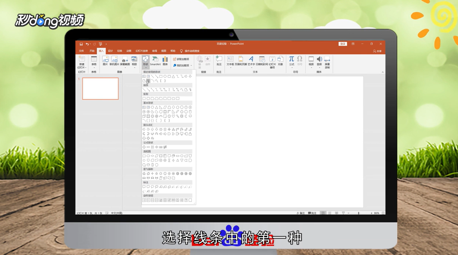The height and width of the screenshot is (255, 458).
Task: Click the 对象 (Object) icon
Action: [x=280, y=61]
